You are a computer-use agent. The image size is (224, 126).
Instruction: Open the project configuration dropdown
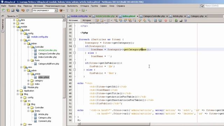coord(56,10)
